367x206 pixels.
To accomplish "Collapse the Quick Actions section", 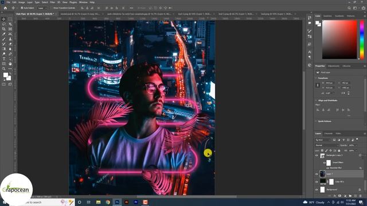I will click(316, 121).
